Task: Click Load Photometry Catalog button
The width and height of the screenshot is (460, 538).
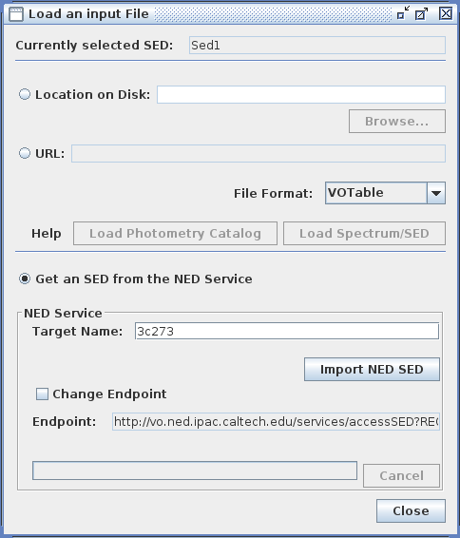Action: [175, 233]
